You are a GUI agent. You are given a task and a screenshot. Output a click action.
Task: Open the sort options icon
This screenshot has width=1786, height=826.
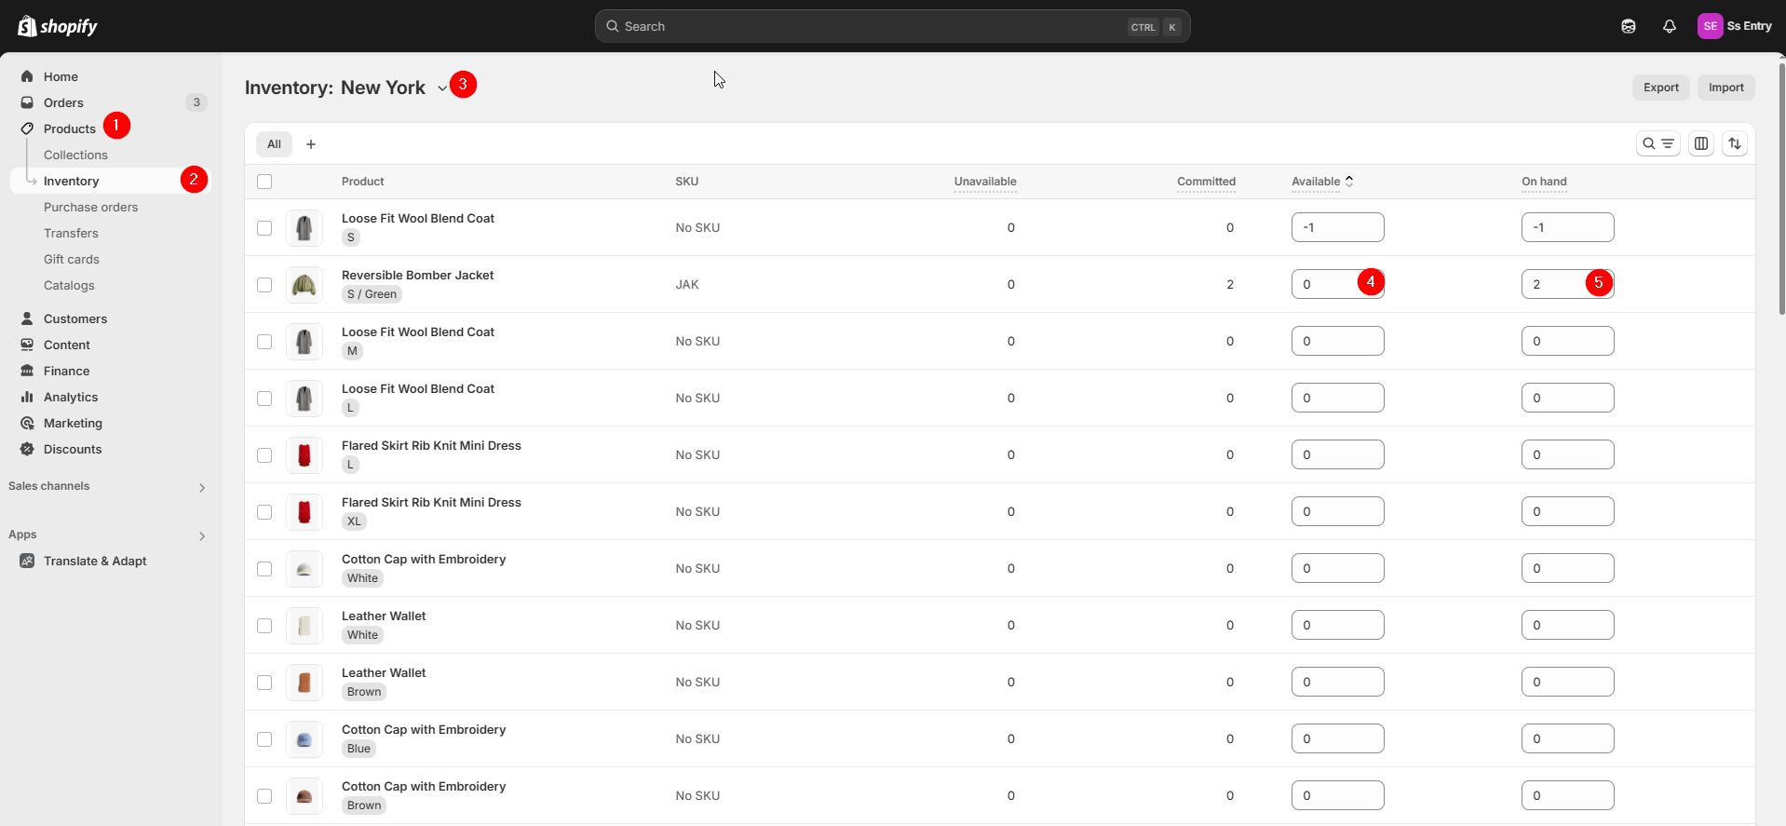point(1734,143)
